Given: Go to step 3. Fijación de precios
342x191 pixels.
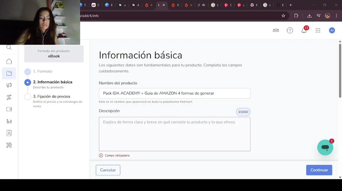Looking at the screenshot, I should pyautogui.click(x=54, y=101).
